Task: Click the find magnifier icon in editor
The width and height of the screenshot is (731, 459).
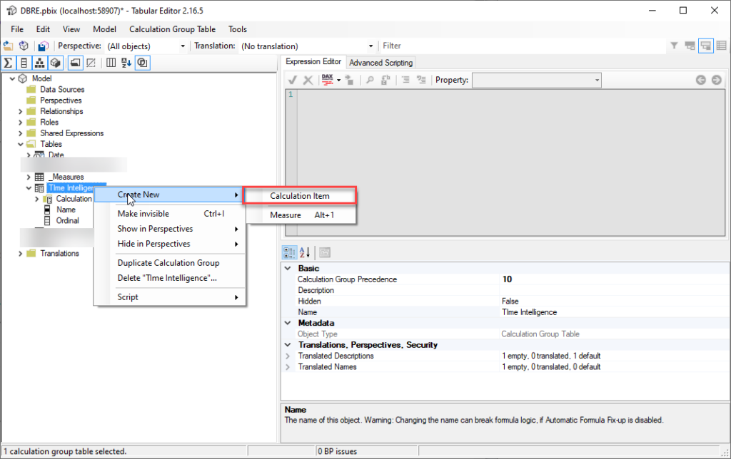Action: (370, 80)
